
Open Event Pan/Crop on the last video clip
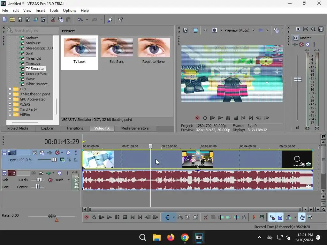point(303,164)
